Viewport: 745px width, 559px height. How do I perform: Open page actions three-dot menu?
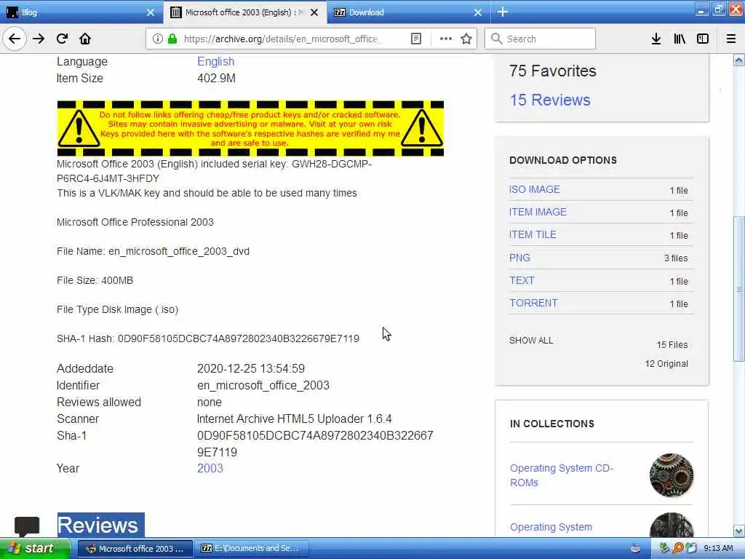pyautogui.click(x=446, y=39)
